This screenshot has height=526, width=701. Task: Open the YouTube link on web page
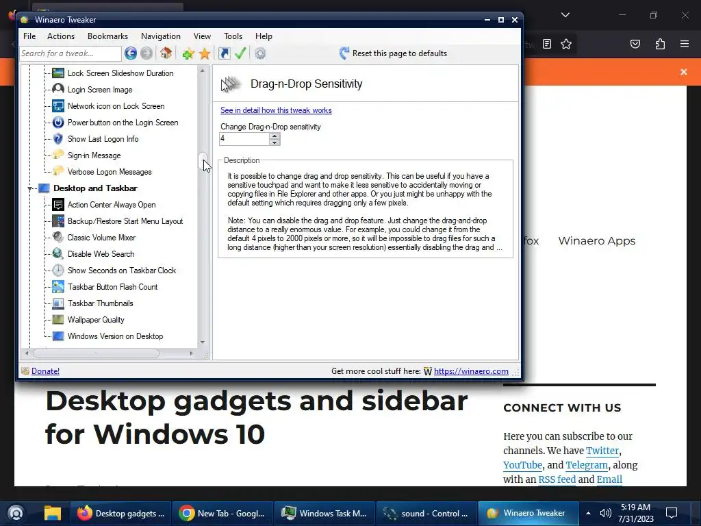pyautogui.click(x=522, y=465)
